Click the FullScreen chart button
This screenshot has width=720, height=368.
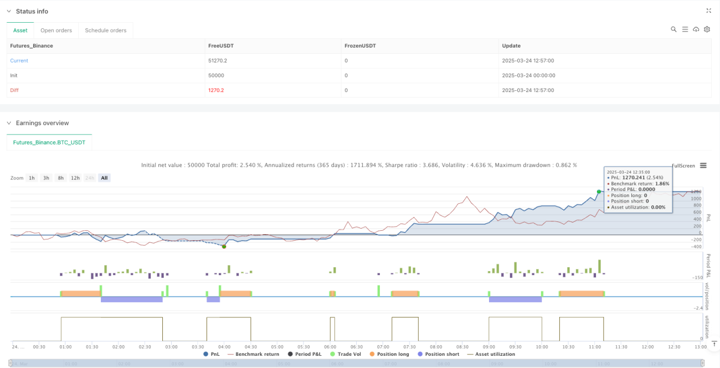tap(683, 165)
